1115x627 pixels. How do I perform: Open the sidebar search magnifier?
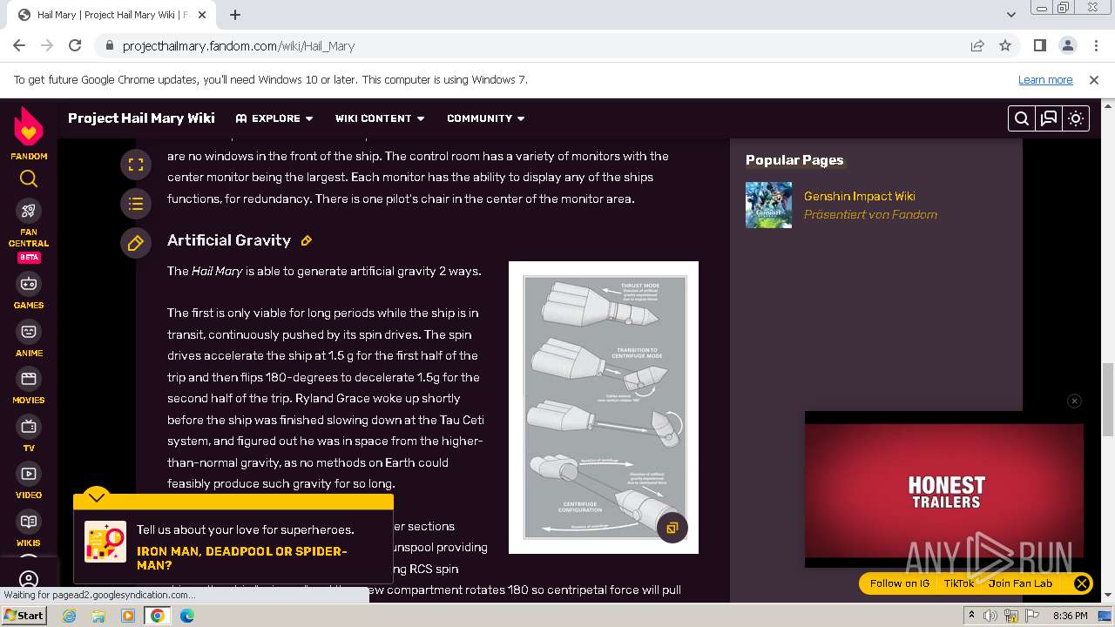coord(29,179)
